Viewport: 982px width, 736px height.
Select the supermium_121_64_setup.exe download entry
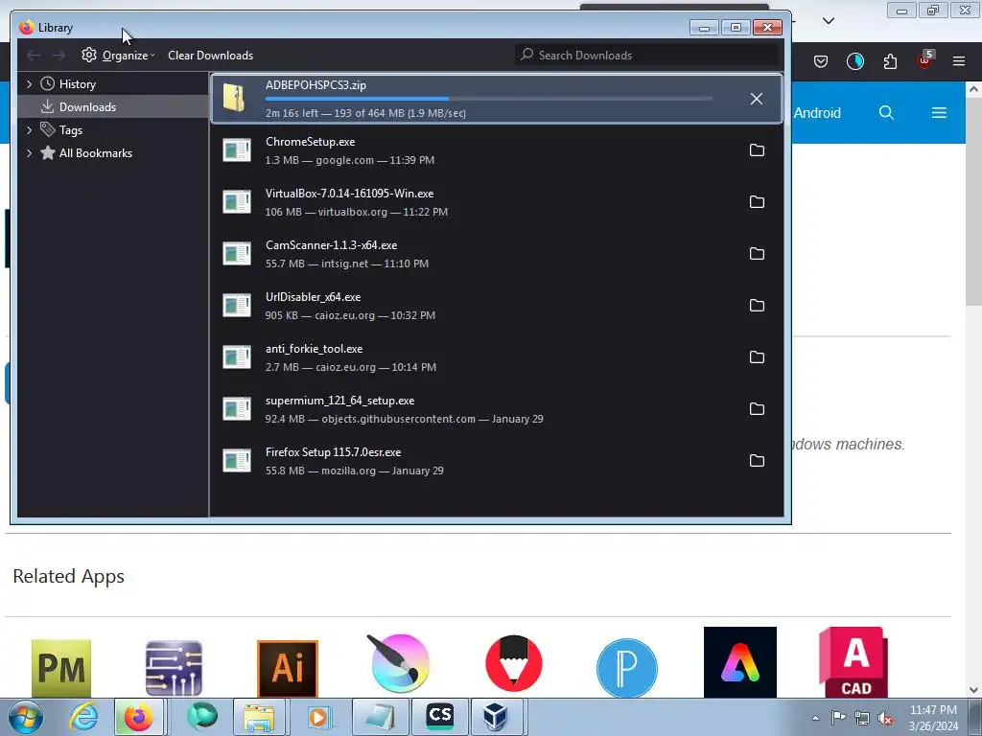(x=497, y=409)
